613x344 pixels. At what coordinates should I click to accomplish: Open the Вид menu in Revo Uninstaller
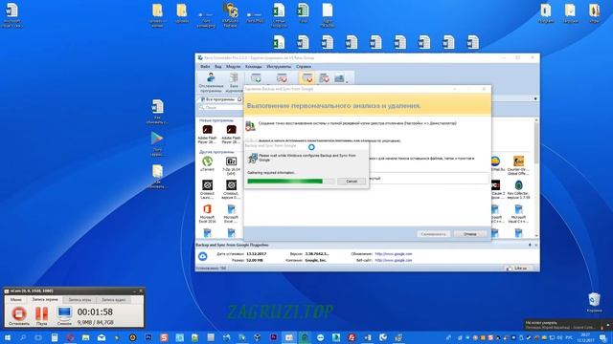[218, 67]
